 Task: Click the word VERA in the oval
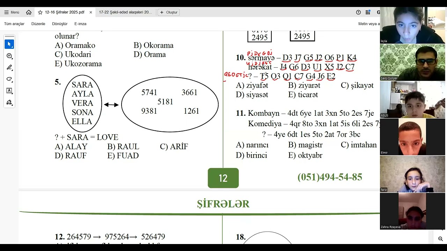tap(82, 103)
